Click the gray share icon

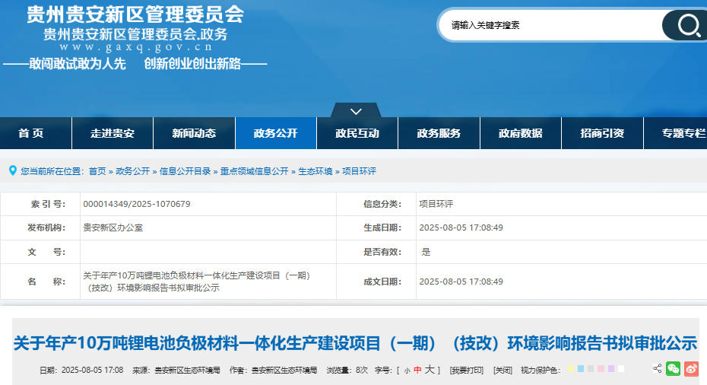[x=657, y=369]
